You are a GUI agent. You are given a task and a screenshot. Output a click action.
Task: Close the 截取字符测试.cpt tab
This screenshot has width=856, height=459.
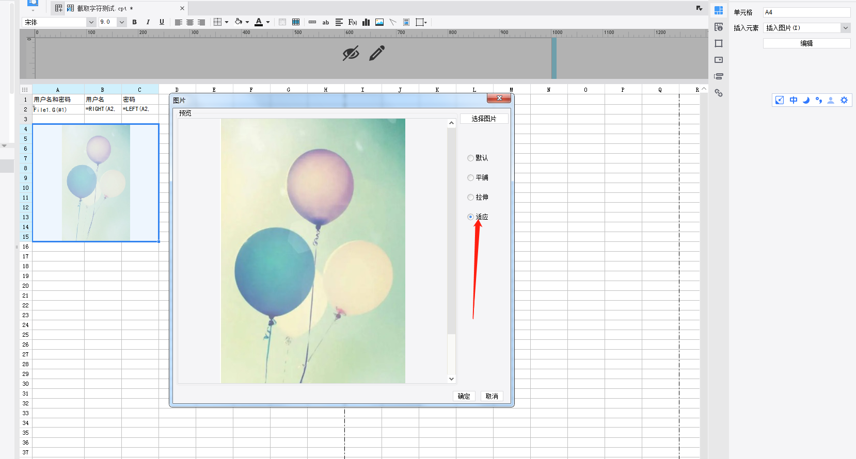click(x=182, y=8)
